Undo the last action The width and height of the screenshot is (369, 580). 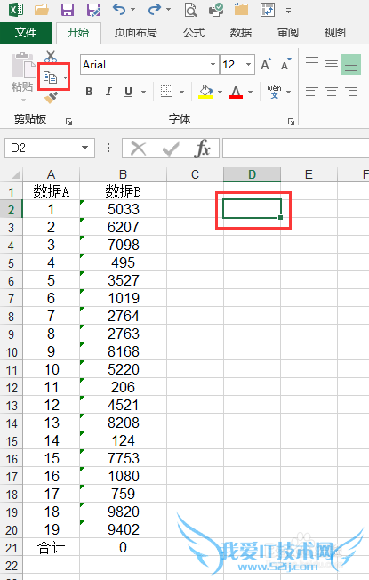pyautogui.click(x=119, y=9)
